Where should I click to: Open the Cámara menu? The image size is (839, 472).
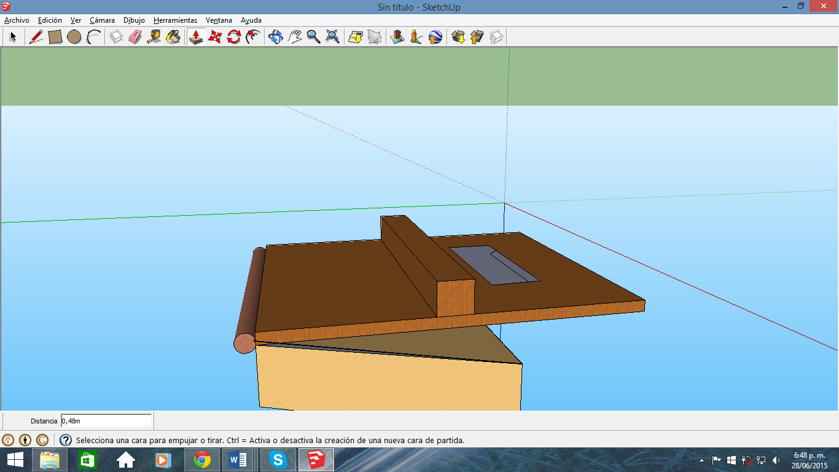101,20
